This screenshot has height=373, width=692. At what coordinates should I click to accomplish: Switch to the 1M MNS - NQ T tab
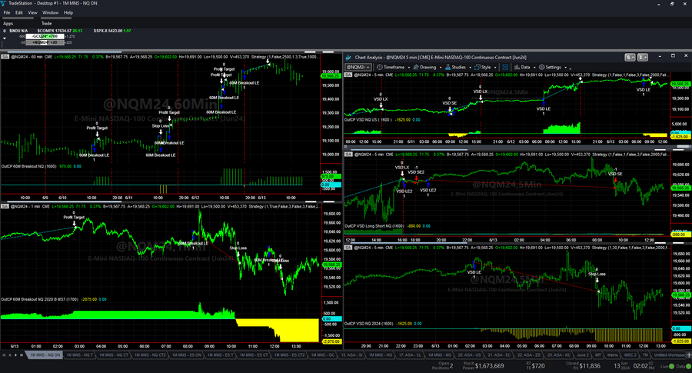pyautogui.click(x=80, y=355)
